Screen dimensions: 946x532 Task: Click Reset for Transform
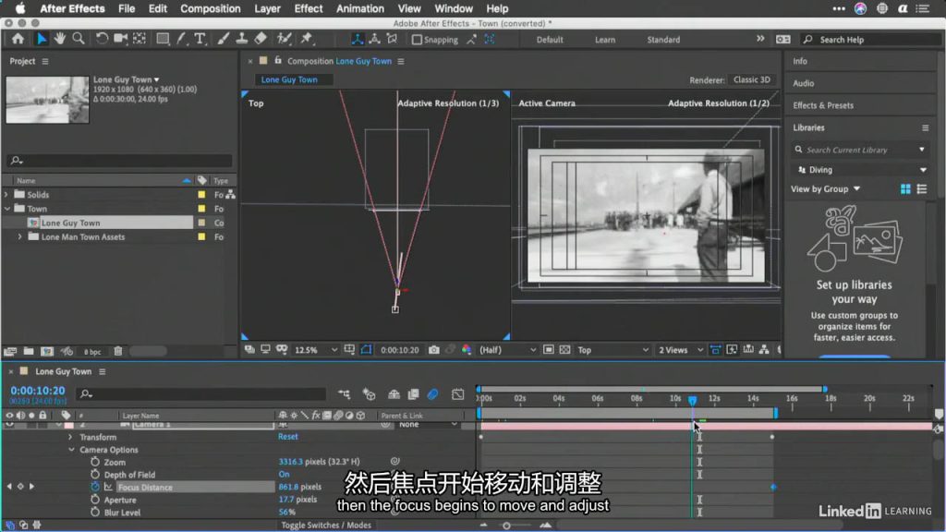point(288,436)
